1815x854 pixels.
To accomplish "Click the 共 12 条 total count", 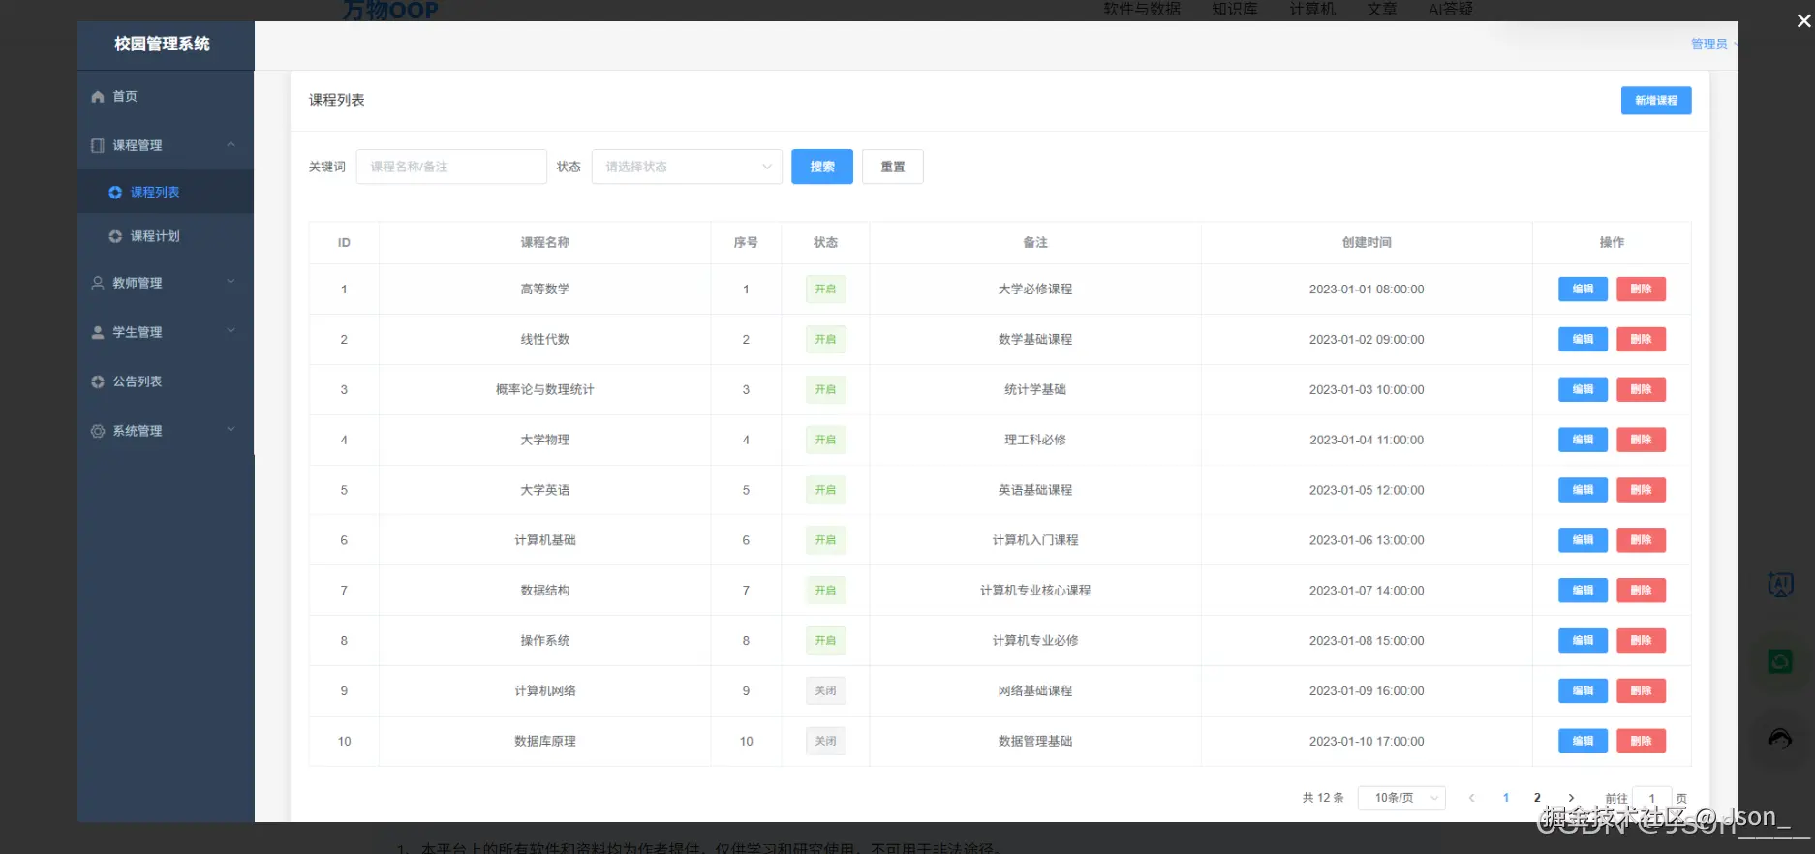I will tap(1323, 798).
